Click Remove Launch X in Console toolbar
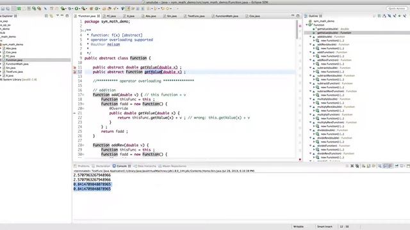Image resolution: width=410 pixels, height=230 pixels. point(352,166)
